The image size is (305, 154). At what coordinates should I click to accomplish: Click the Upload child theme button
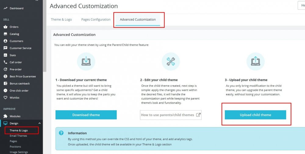[255, 115]
